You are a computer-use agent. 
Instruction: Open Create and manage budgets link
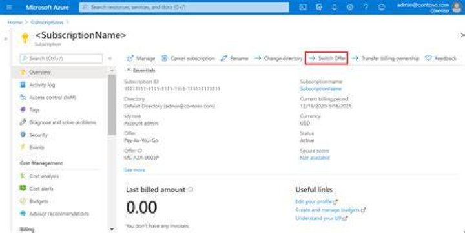click(331, 210)
